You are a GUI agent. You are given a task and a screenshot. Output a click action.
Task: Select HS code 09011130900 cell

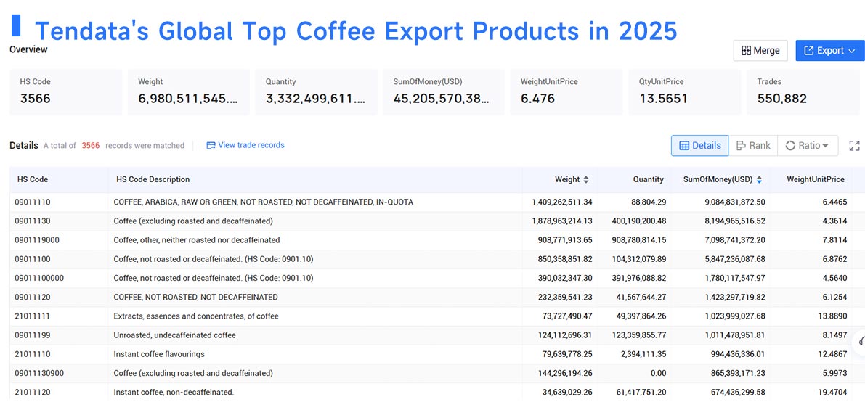click(59, 373)
